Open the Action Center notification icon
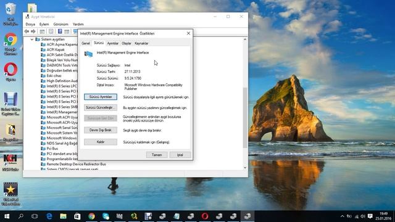Screen dimensions: 395x222 tap(370, 216)
